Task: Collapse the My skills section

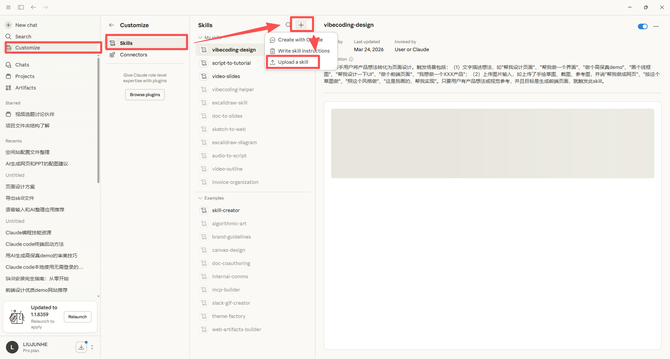Action: click(200, 38)
